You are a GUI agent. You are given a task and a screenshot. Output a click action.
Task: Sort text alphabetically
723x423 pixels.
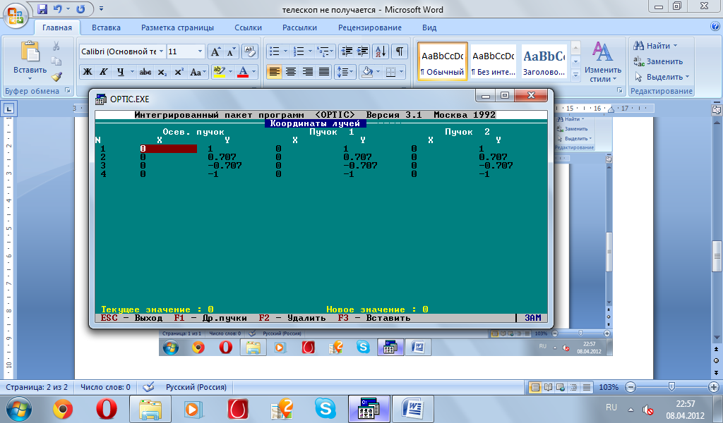point(381,51)
